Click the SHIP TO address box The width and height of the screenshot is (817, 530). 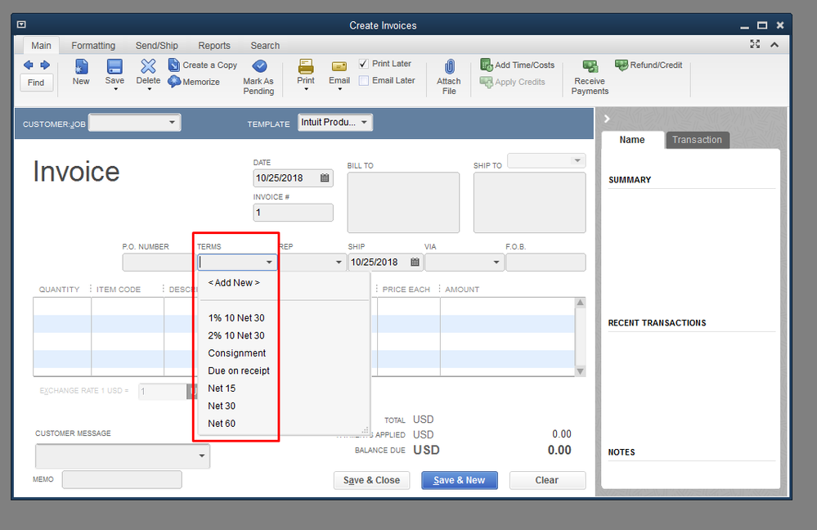[x=529, y=203]
